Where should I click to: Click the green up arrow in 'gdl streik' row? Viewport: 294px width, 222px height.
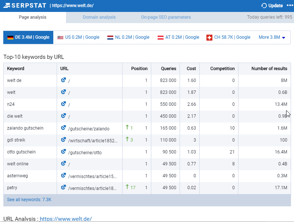point(127,139)
